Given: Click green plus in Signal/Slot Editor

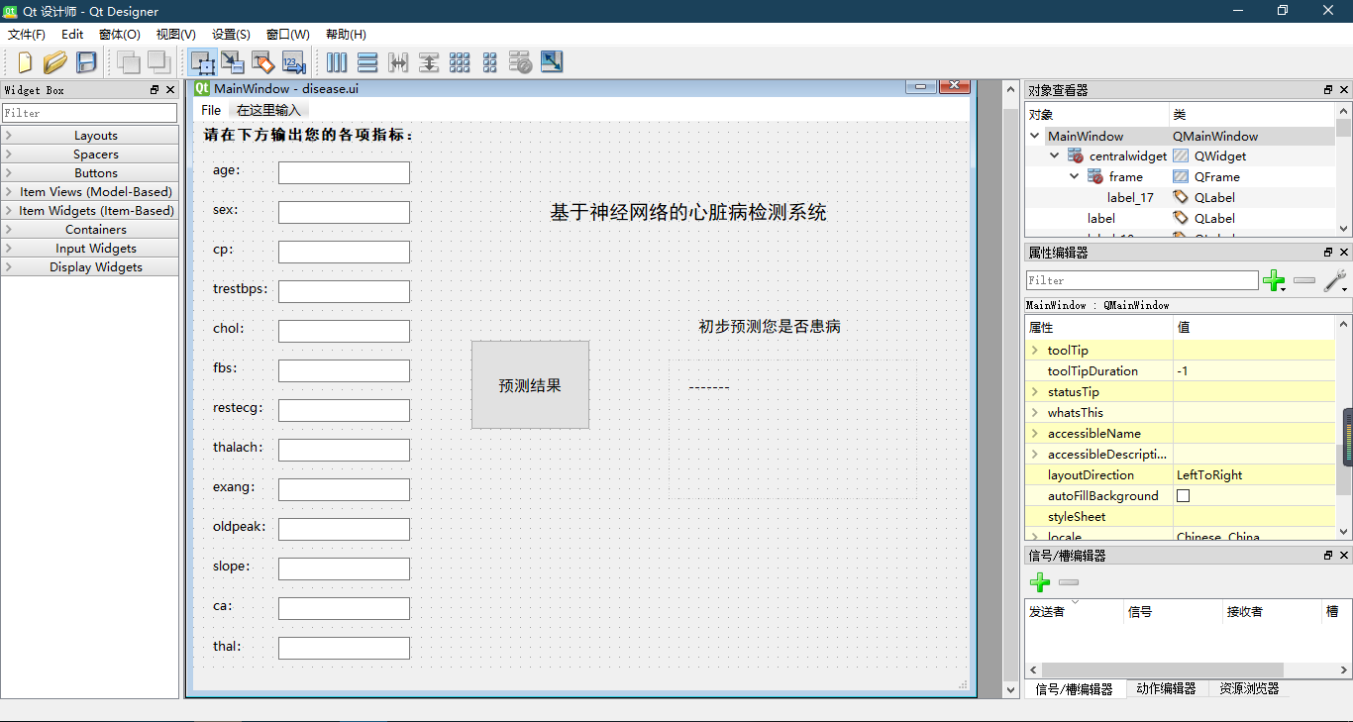Looking at the screenshot, I should (1040, 582).
